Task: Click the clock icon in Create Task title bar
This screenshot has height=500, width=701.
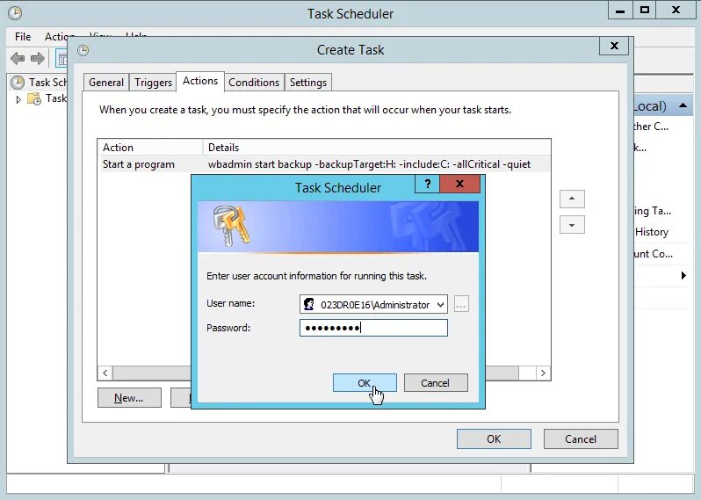Action: coord(83,50)
